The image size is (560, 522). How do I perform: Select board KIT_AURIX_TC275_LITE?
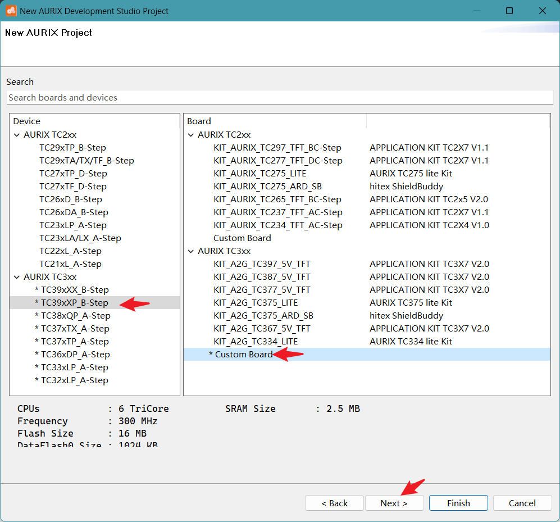point(259,173)
